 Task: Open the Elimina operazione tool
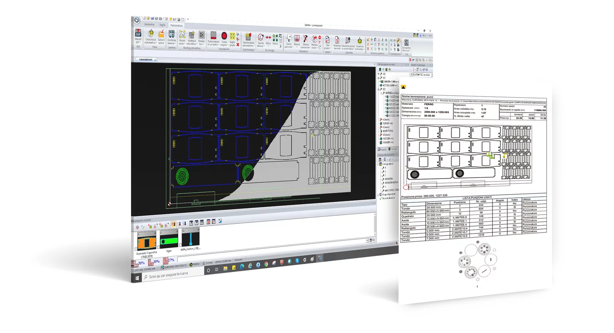coord(305,39)
